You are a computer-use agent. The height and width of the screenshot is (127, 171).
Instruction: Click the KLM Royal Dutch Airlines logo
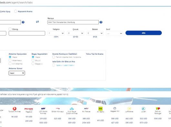(72, 109)
